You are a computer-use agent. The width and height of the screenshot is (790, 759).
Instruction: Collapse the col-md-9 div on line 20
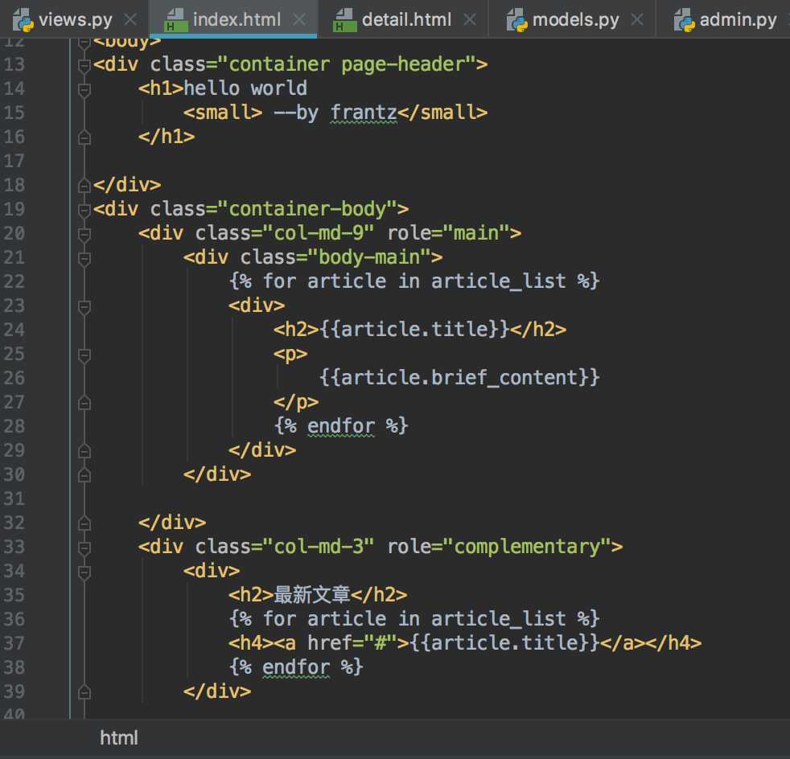pyautogui.click(x=84, y=234)
